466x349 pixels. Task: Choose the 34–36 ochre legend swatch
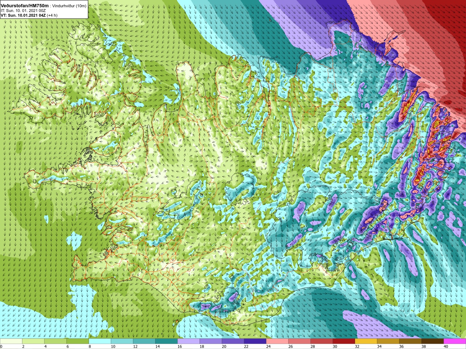tap(388, 341)
